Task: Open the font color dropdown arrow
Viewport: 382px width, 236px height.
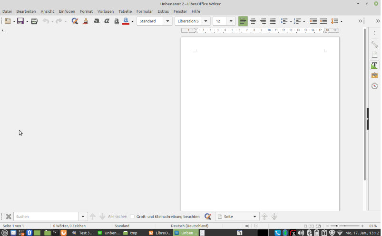Action: (133, 21)
